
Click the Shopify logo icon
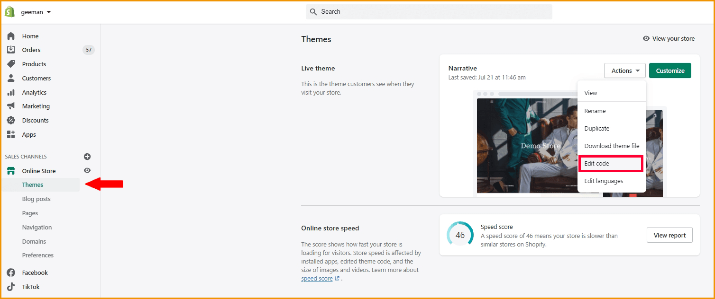[10, 12]
